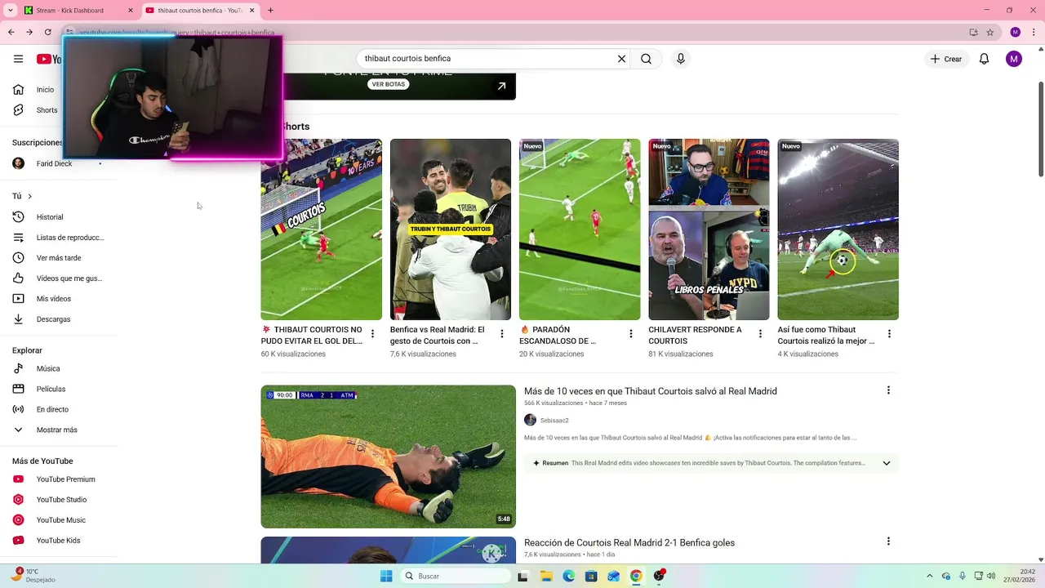Click the VER BOTAS ad button
The width and height of the screenshot is (1045, 588).
(388, 84)
